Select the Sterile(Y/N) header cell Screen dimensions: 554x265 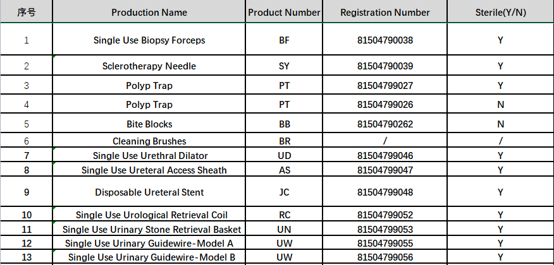coord(501,13)
